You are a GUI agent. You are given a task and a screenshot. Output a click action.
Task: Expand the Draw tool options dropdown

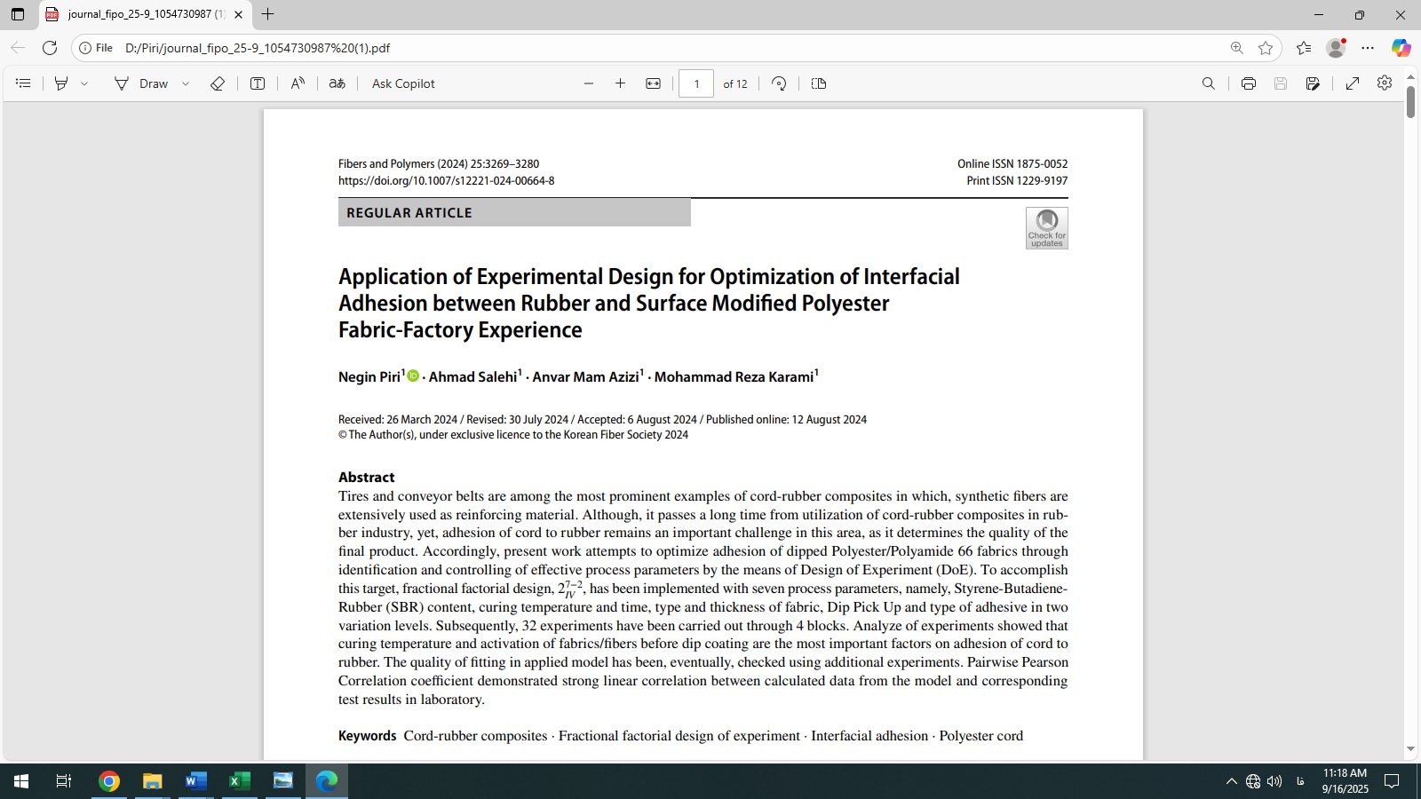[x=186, y=83]
